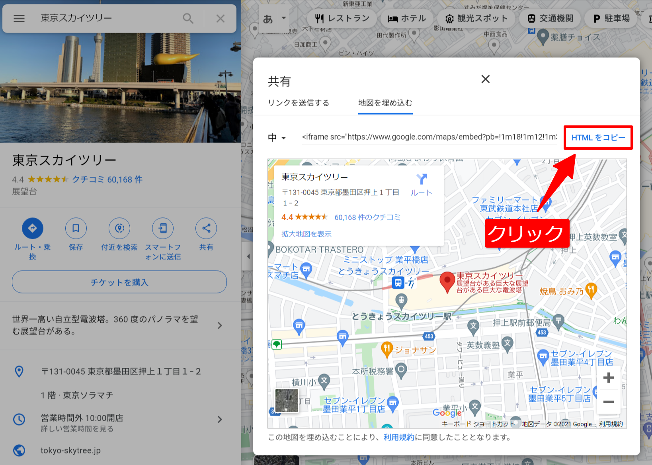Click キーボード ショートカット in map footer

478,424
